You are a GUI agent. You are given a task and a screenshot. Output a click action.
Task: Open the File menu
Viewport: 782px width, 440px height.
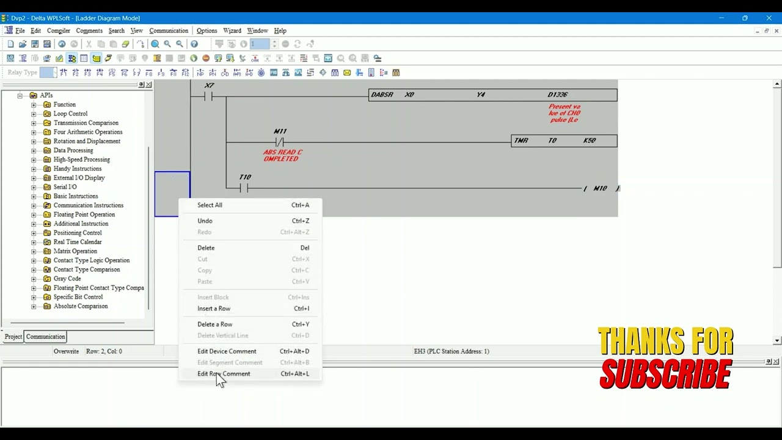[20, 31]
